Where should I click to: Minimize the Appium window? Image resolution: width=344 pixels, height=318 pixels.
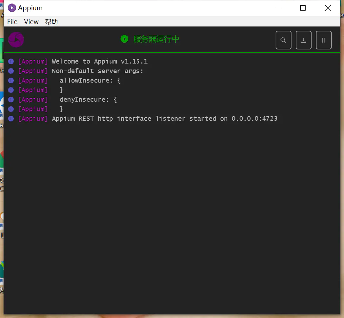click(279, 8)
